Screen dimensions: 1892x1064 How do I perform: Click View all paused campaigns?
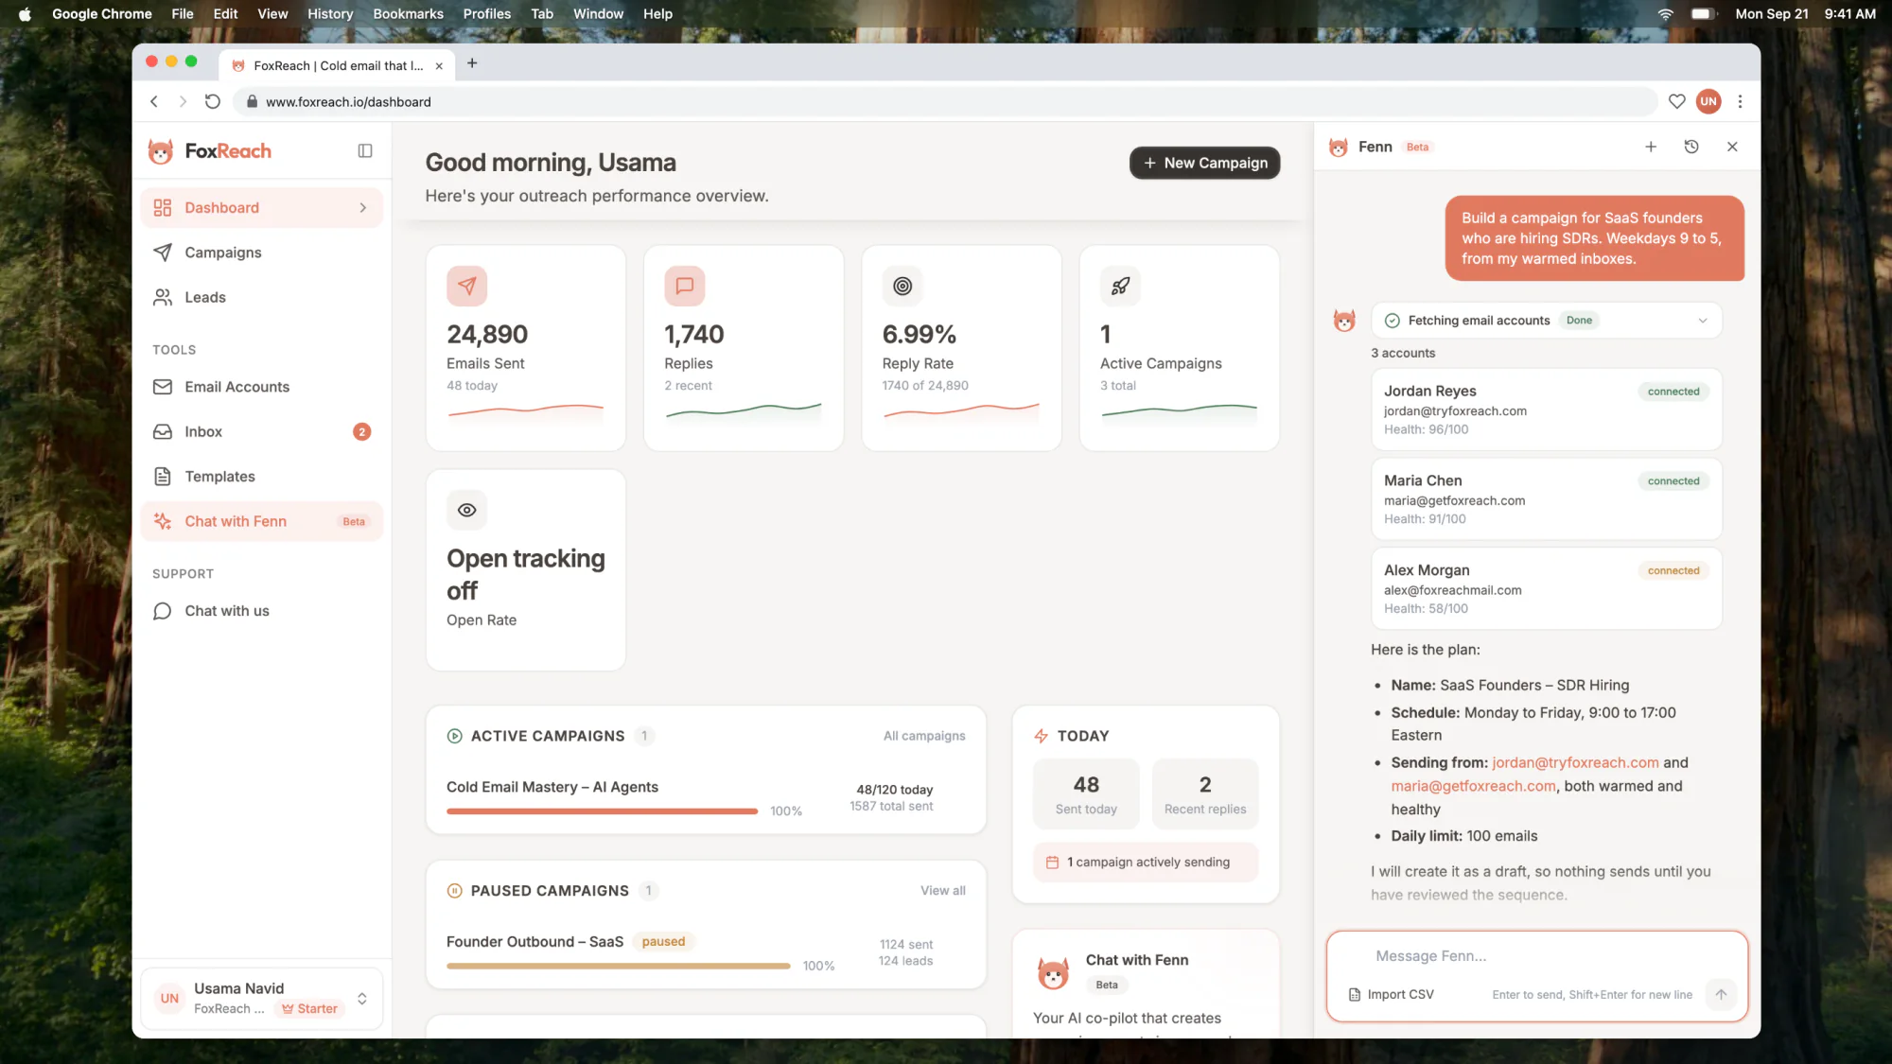943,891
